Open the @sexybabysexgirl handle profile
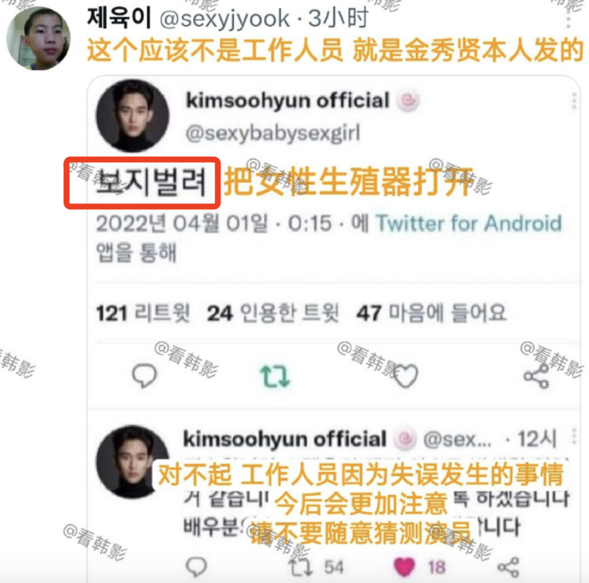 (x=273, y=133)
